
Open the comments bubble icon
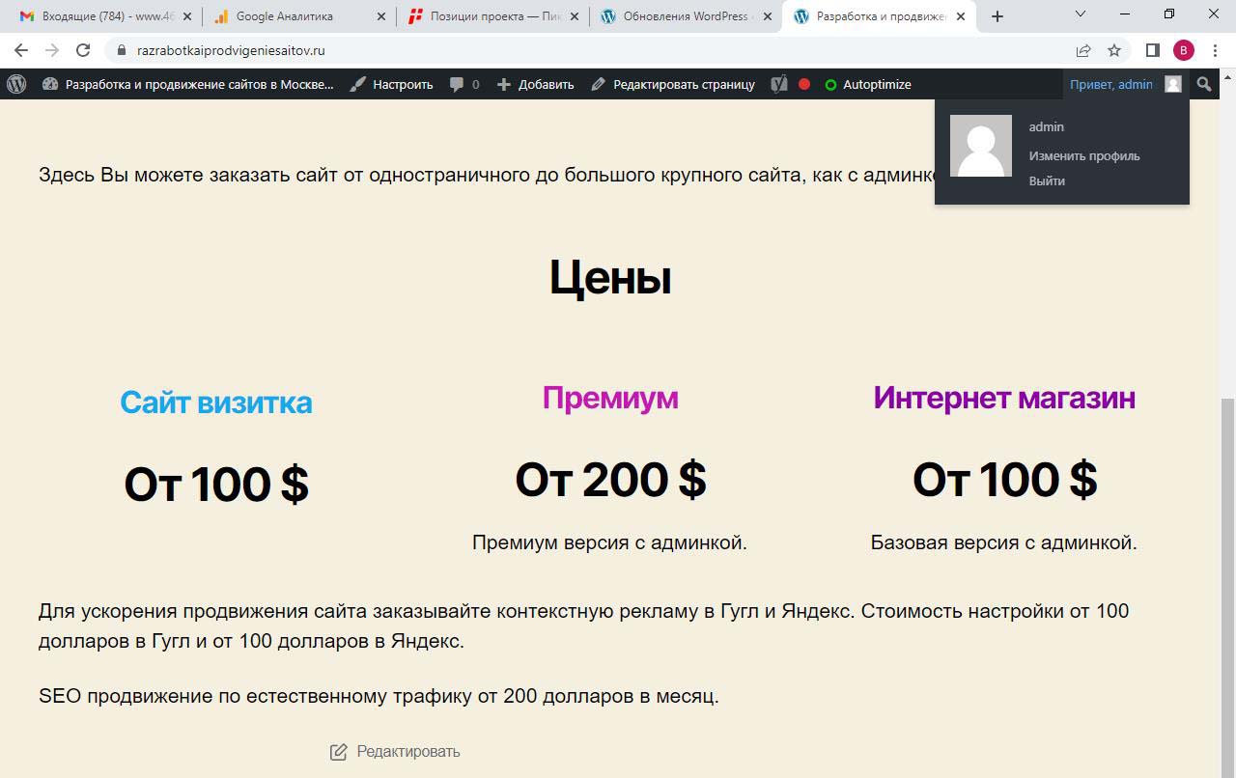pos(457,84)
